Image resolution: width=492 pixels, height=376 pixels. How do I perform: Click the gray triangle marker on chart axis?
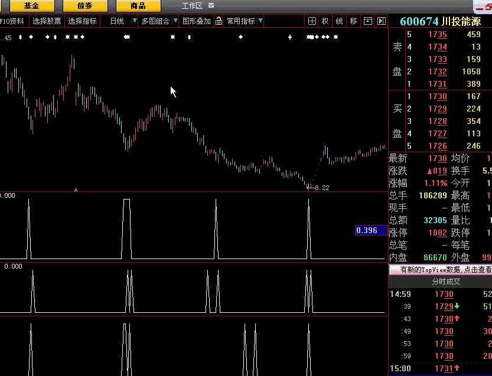click(x=76, y=189)
